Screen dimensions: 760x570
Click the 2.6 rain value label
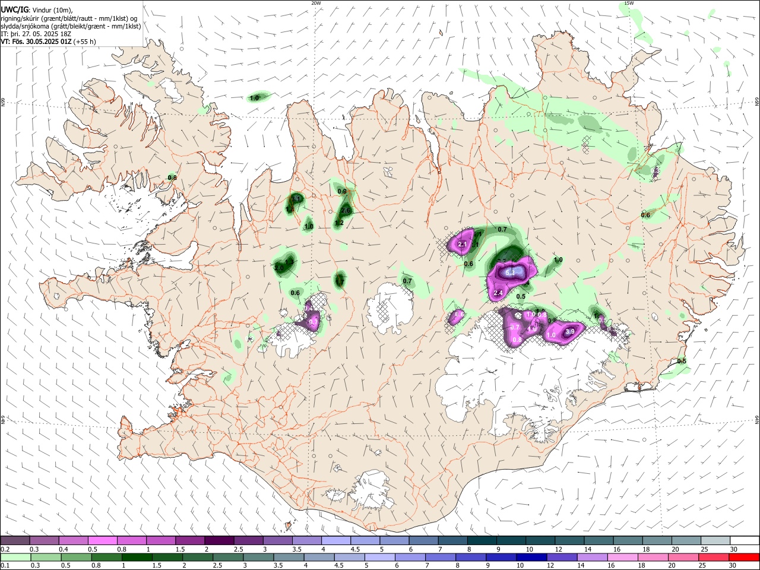pos(346,210)
